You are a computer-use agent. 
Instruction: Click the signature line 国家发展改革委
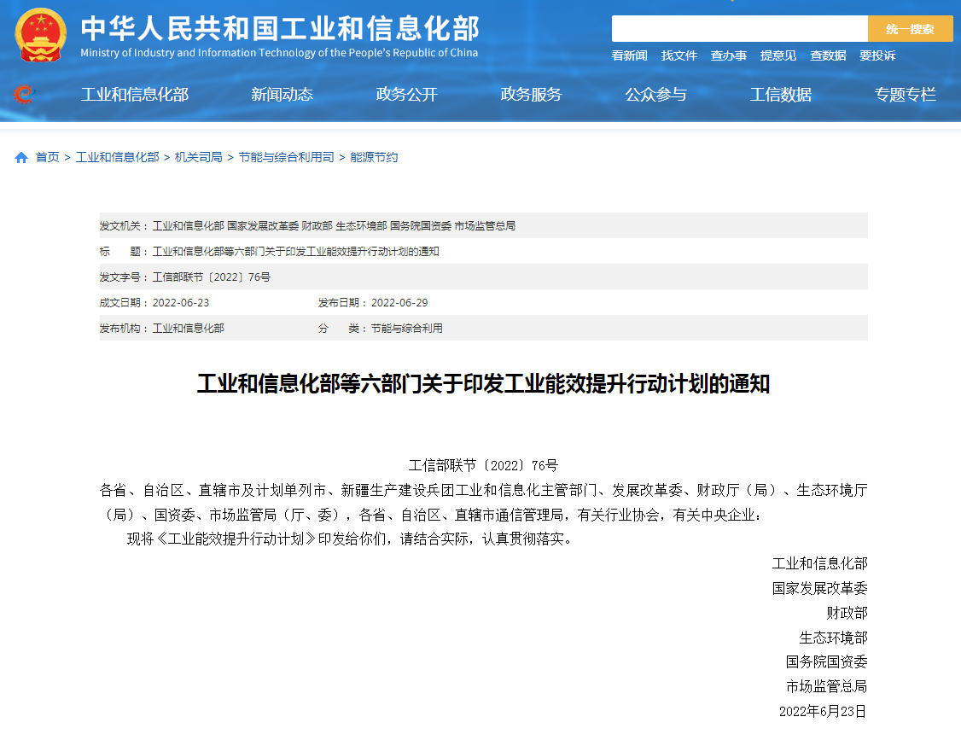click(820, 589)
